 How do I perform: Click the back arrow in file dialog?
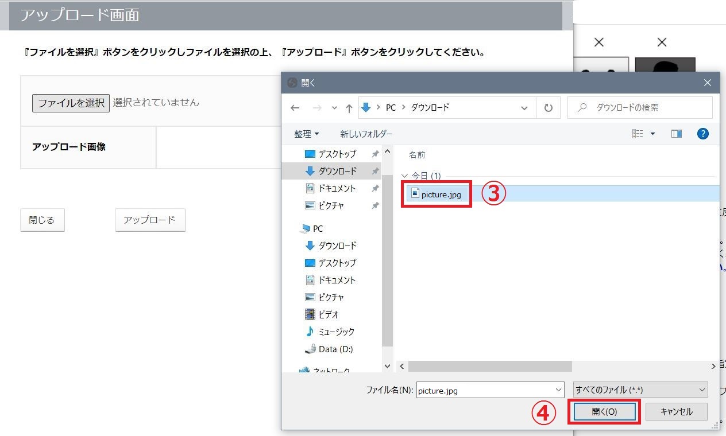tap(295, 108)
